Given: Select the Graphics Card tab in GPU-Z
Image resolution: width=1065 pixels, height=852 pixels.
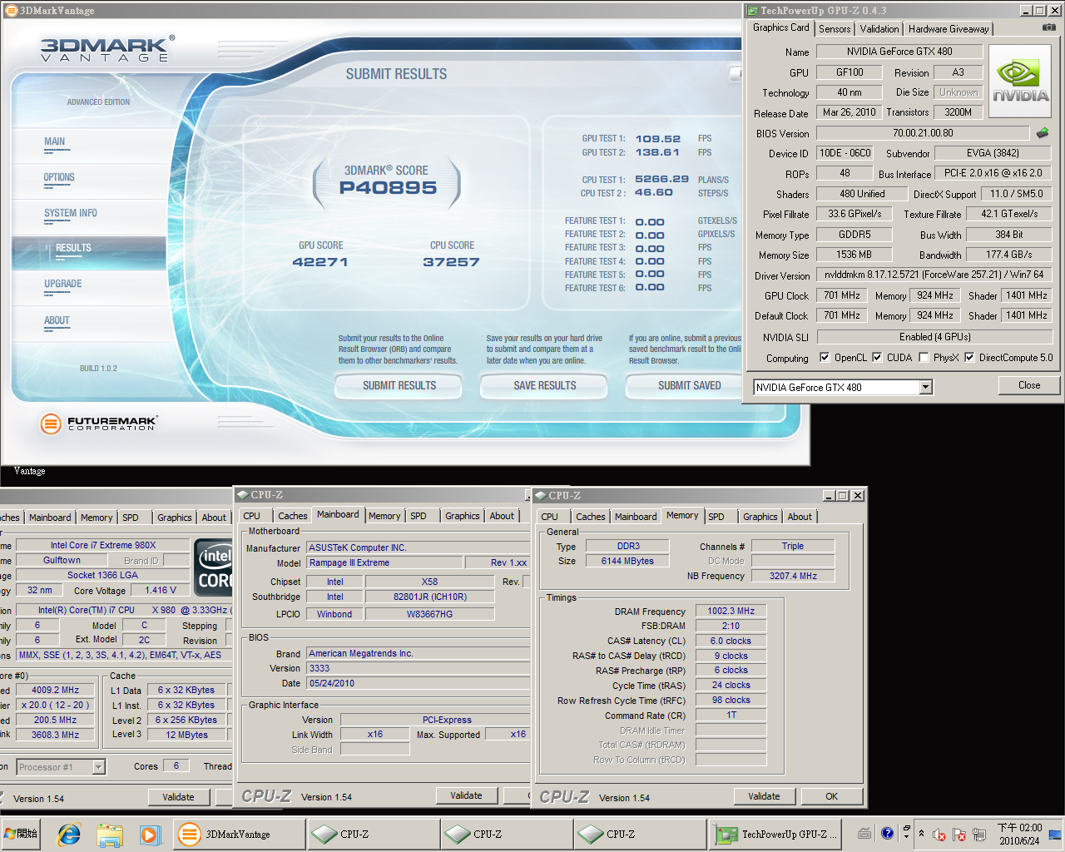Looking at the screenshot, I should tap(780, 27).
